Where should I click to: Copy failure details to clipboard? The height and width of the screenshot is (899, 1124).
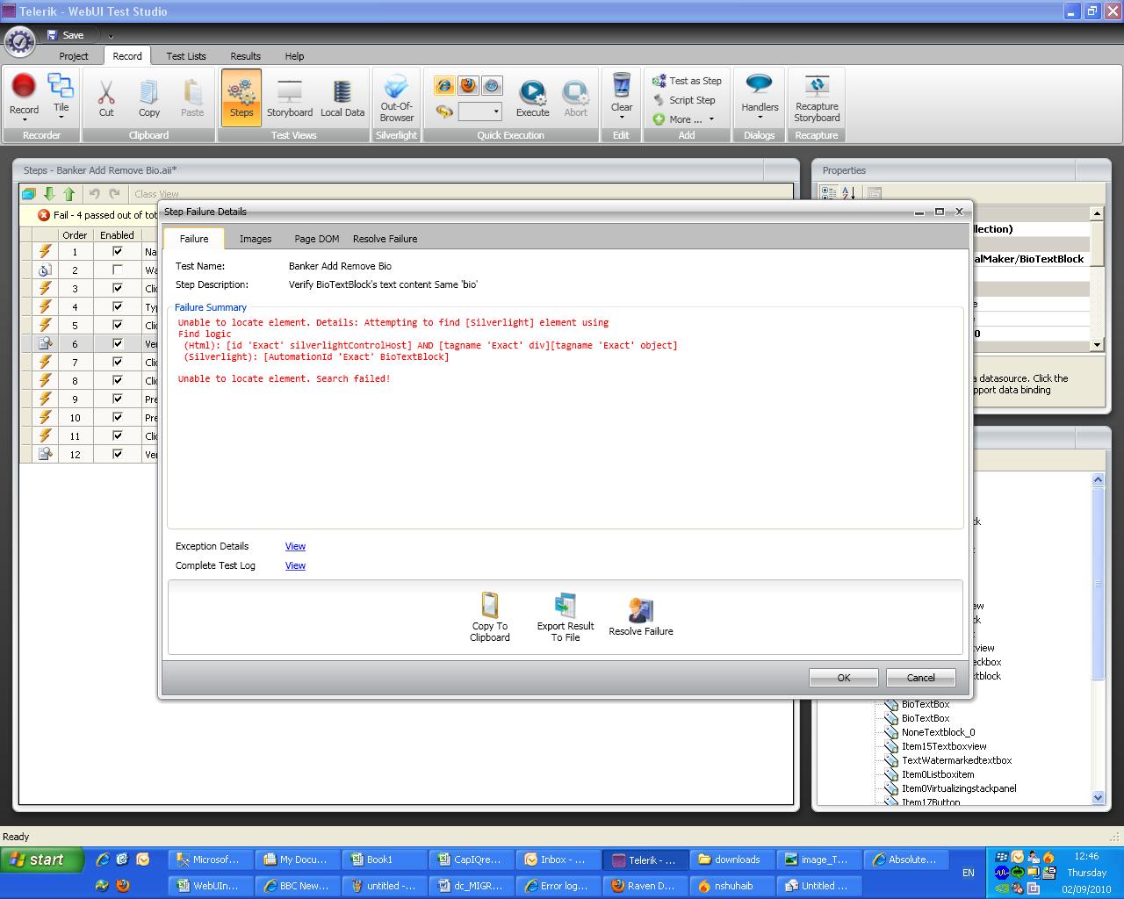point(490,617)
